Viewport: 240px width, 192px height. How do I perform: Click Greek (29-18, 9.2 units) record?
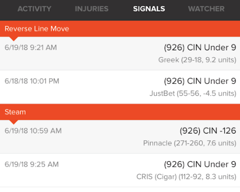pyautogui.click(x=197, y=60)
